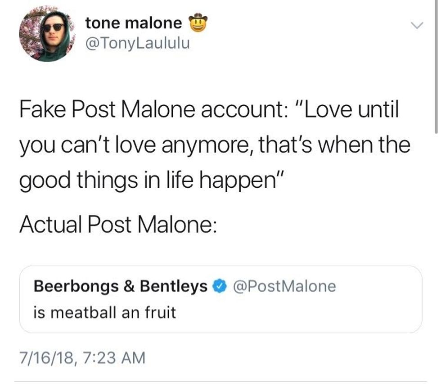This screenshot has height=384, width=441.
Task: Open the "tone malone" display name
Action: click(x=134, y=23)
